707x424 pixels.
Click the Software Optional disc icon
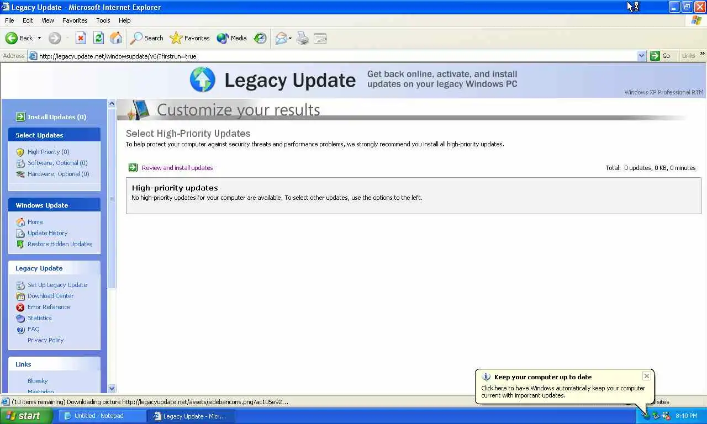click(x=20, y=163)
